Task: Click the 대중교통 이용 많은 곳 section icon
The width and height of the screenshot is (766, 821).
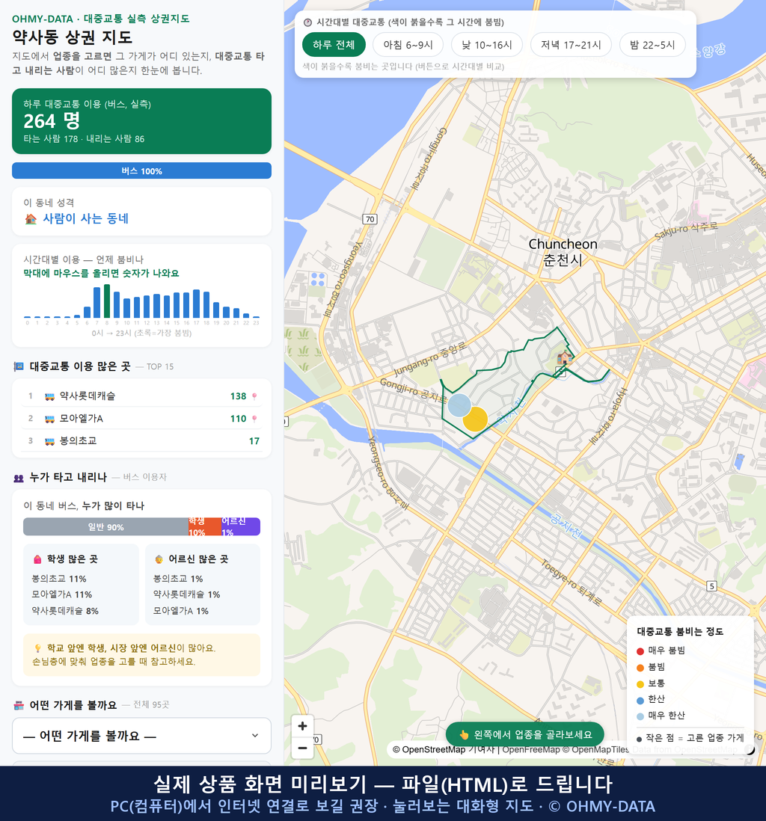Action: tap(19, 366)
